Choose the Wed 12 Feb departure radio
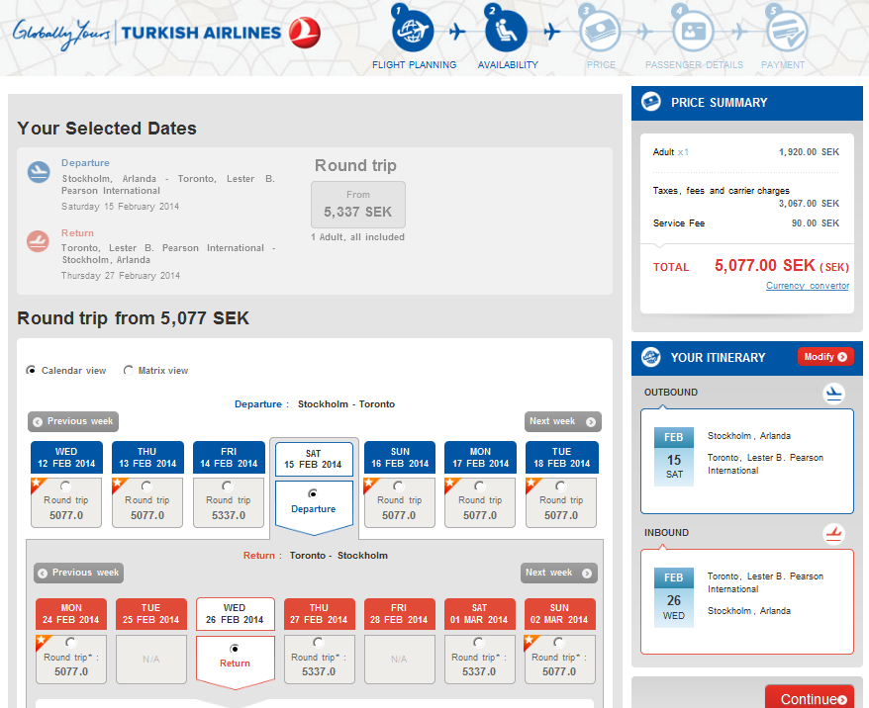 65,487
